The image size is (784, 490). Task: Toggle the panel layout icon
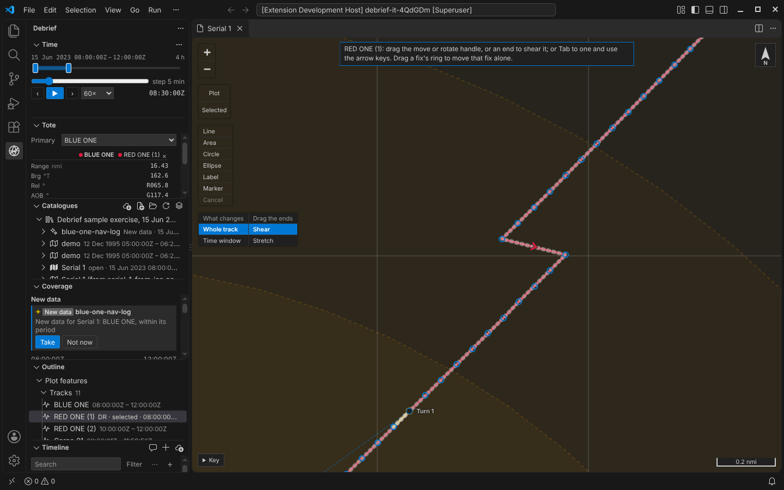pyautogui.click(x=709, y=10)
